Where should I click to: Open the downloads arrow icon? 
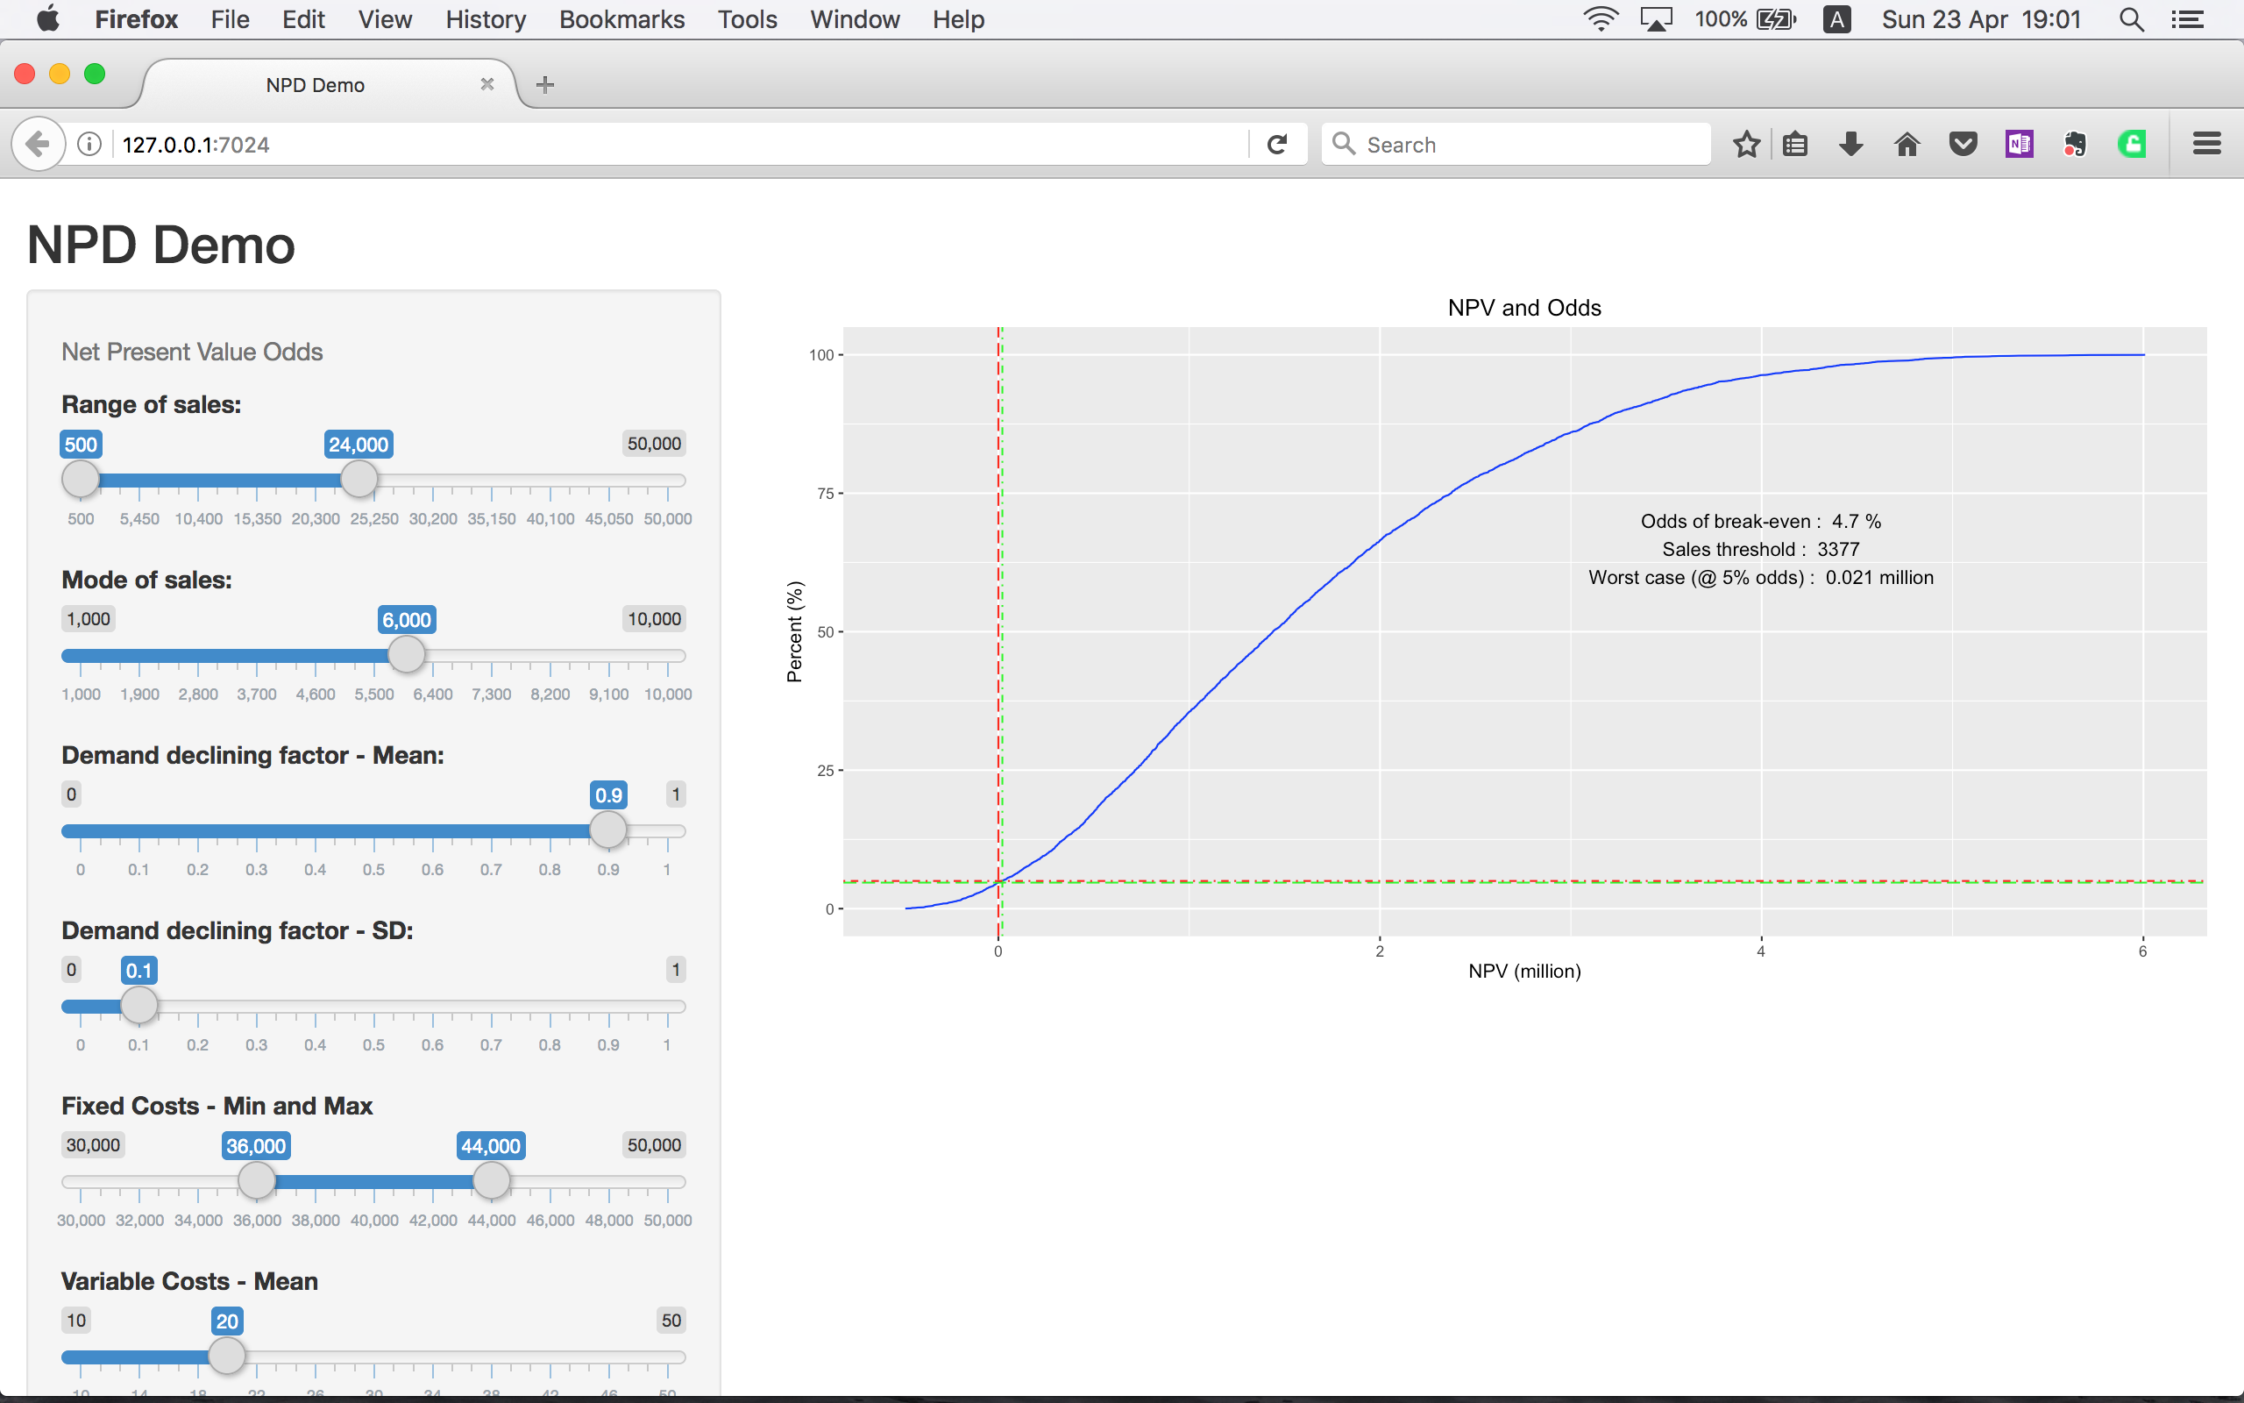[1850, 144]
